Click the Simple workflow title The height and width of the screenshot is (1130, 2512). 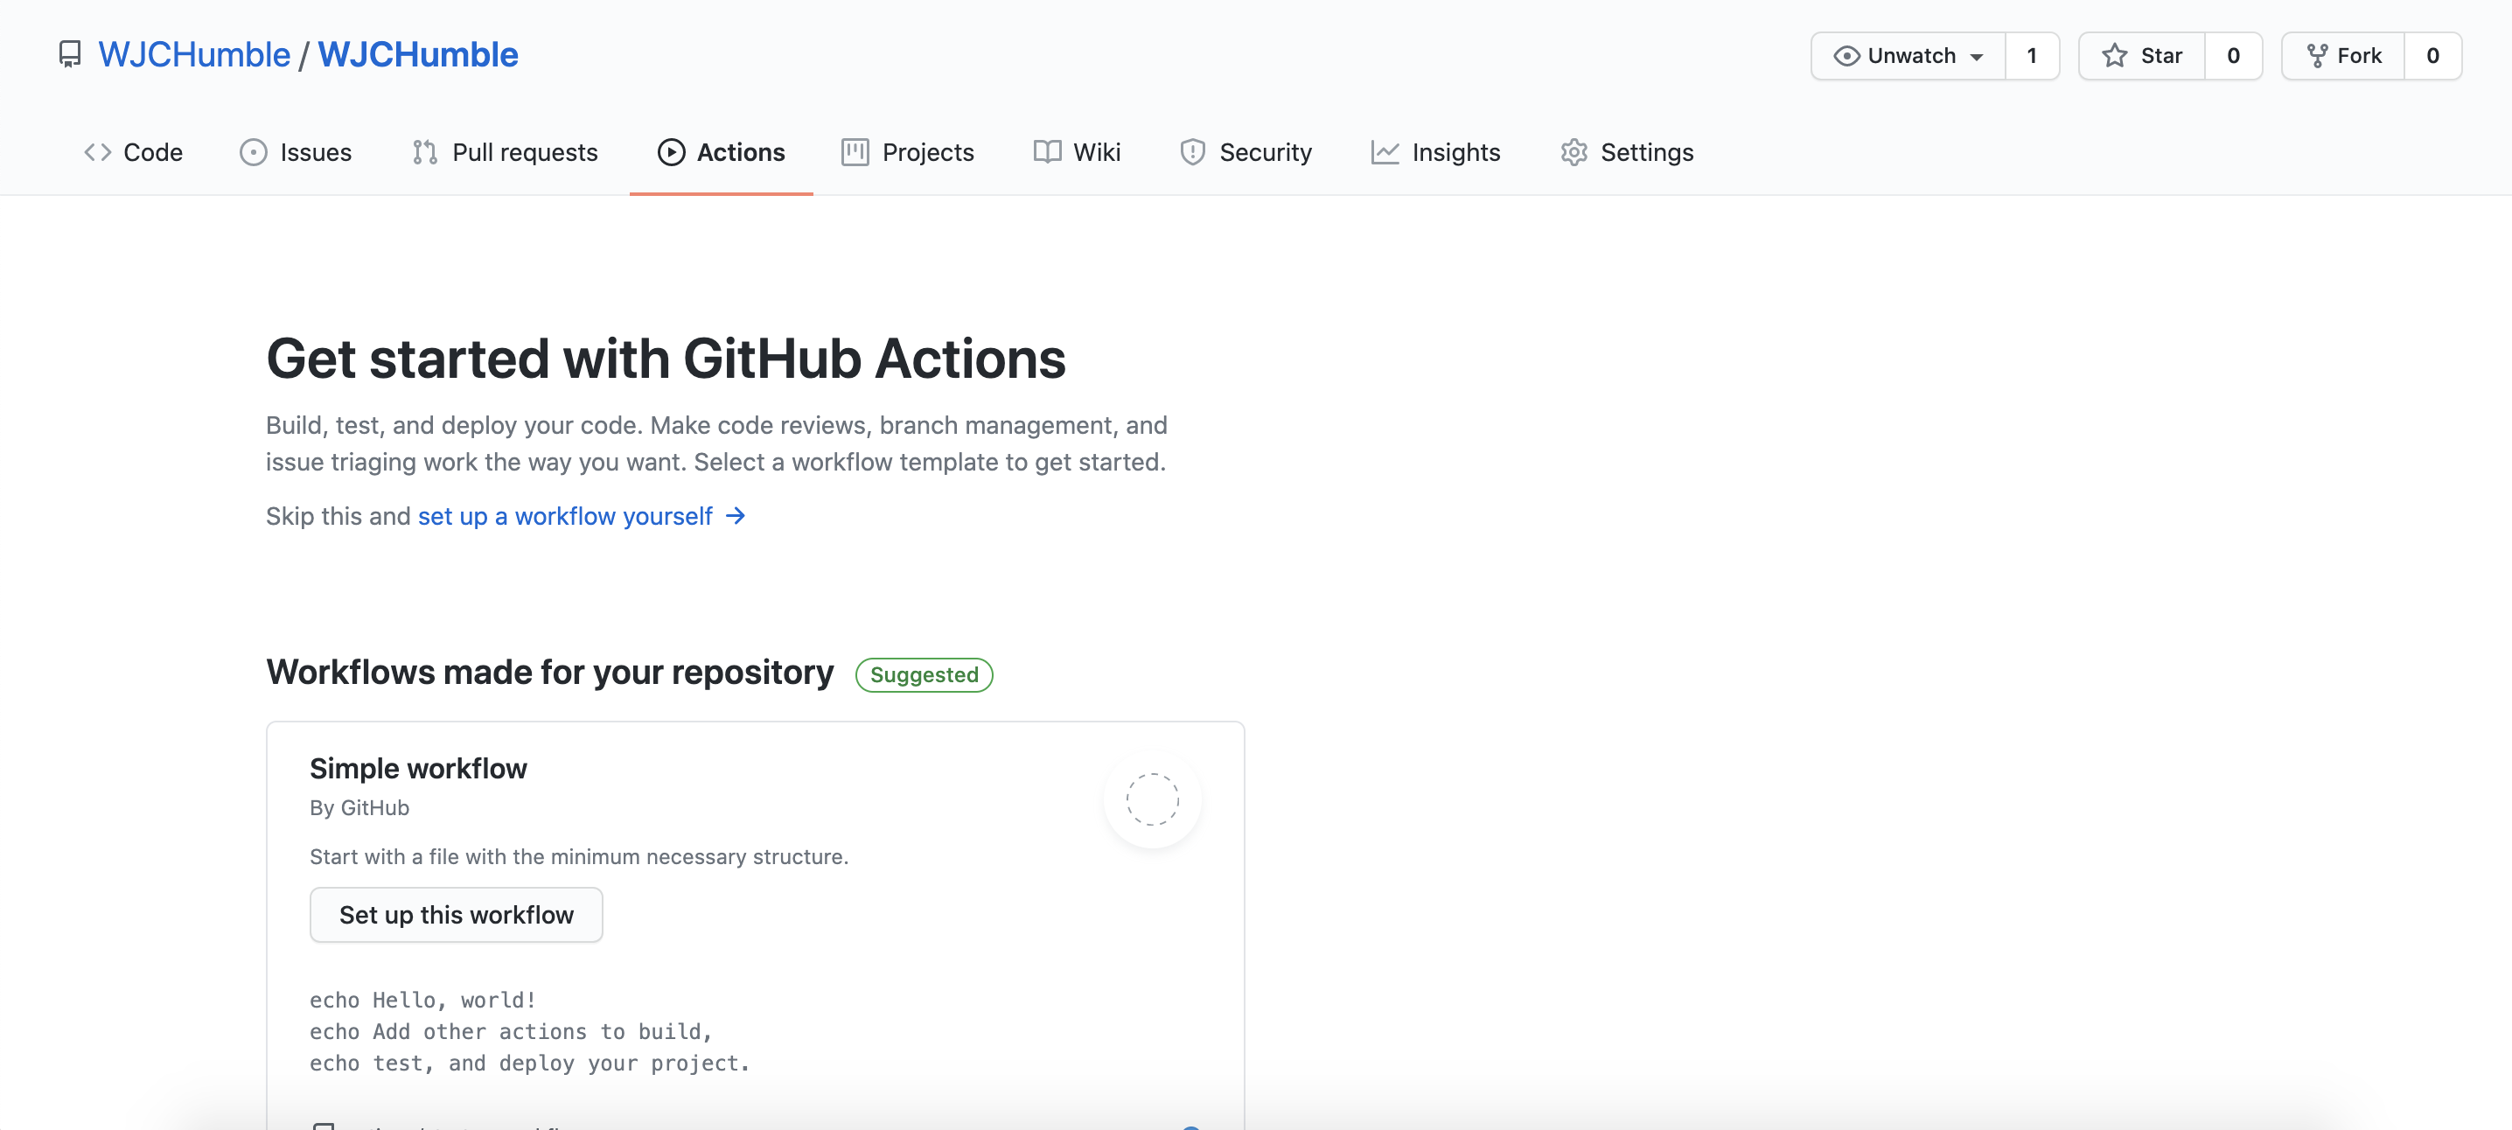tap(417, 768)
